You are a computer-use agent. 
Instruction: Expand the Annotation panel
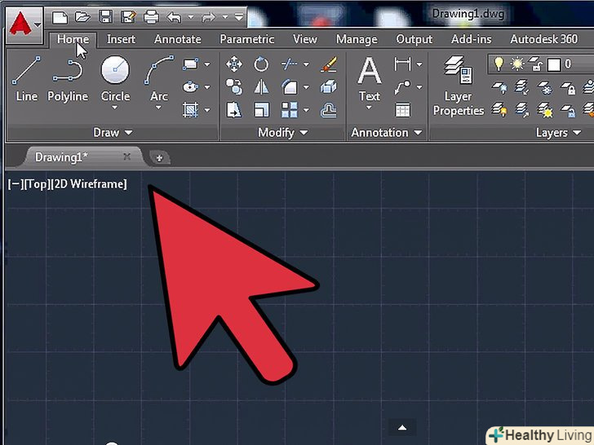[387, 132]
